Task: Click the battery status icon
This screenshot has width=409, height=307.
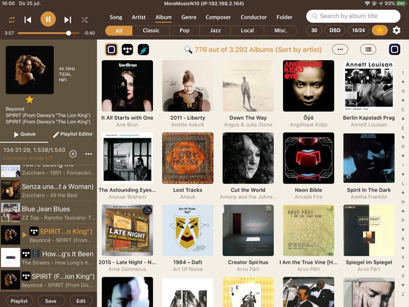Action: [401, 3]
